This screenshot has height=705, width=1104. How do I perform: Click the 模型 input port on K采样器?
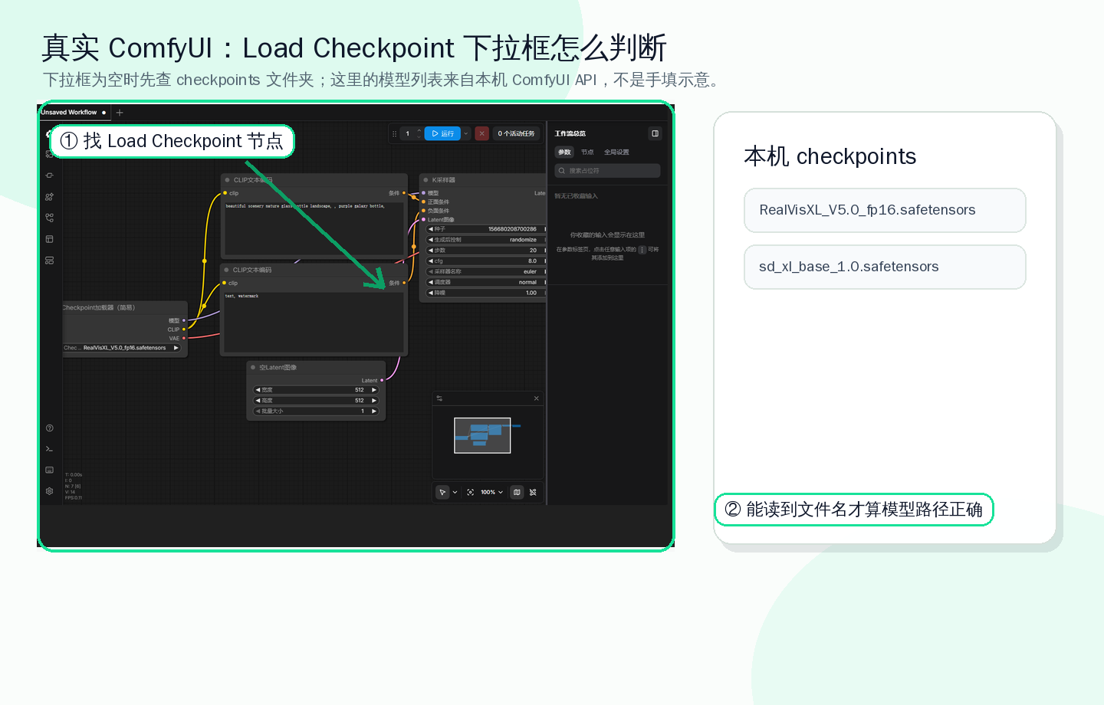tap(423, 193)
